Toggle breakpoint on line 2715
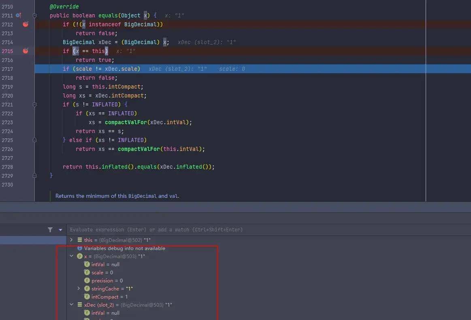This screenshot has height=320, width=471. pos(26,51)
